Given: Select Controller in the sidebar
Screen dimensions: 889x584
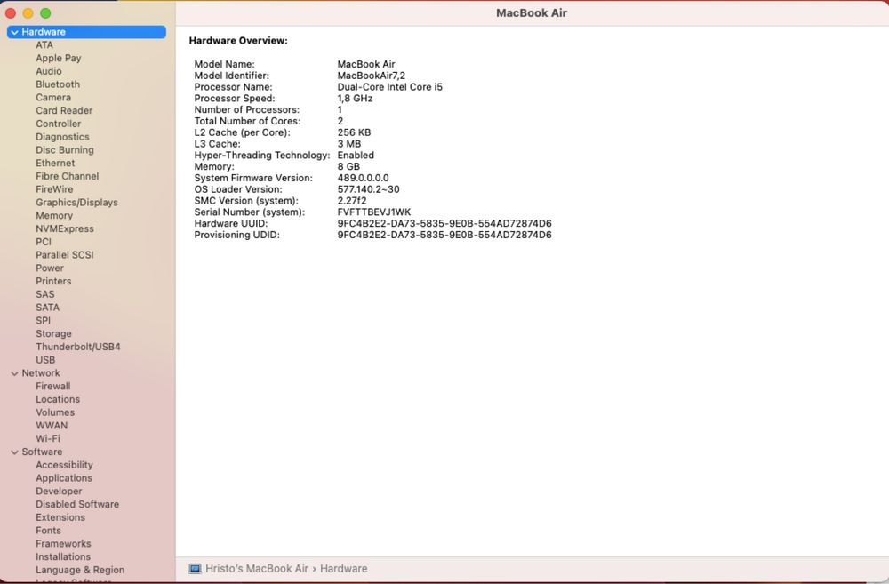Looking at the screenshot, I should [x=59, y=124].
